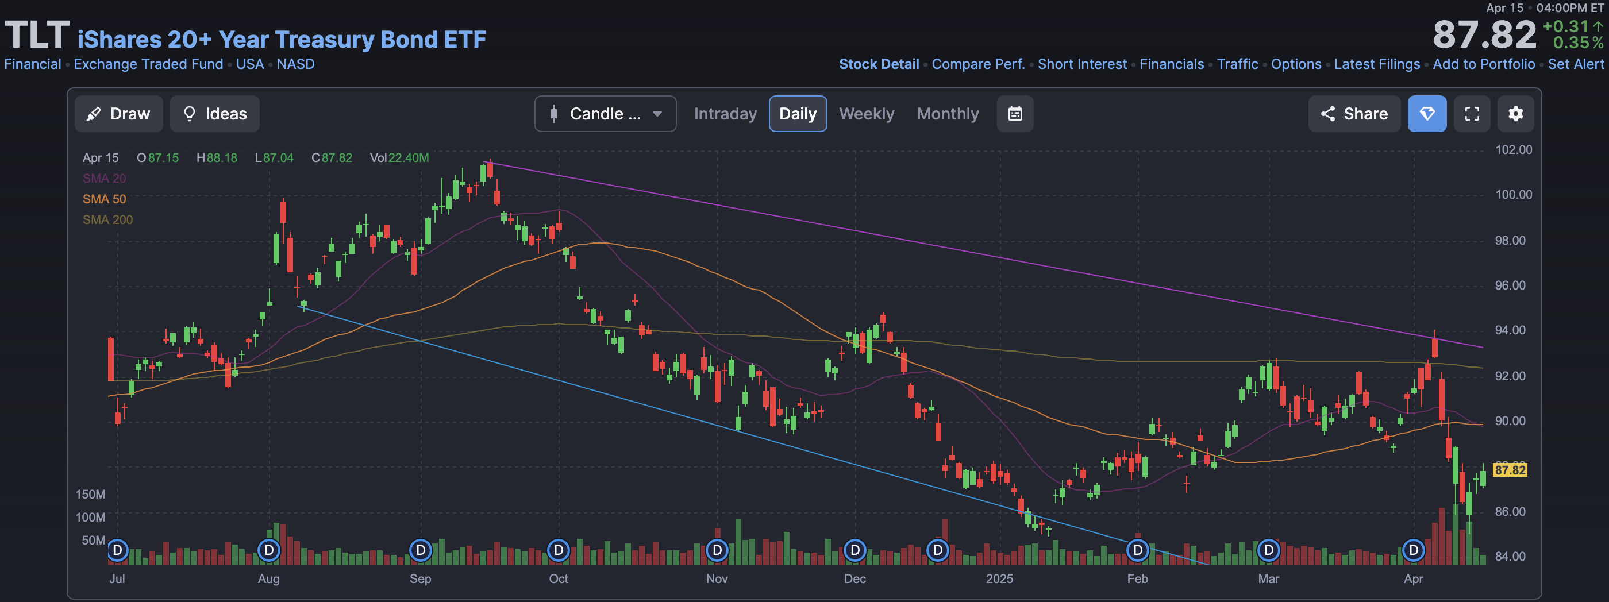The height and width of the screenshot is (602, 1609).
Task: Click the share icon in Share button
Action: point(1327,114)
